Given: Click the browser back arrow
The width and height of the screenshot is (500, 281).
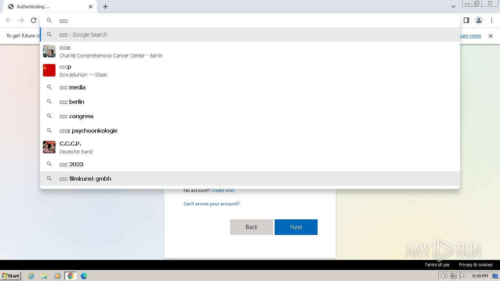Looking at the screenshot, I should [x=9, y=20].
